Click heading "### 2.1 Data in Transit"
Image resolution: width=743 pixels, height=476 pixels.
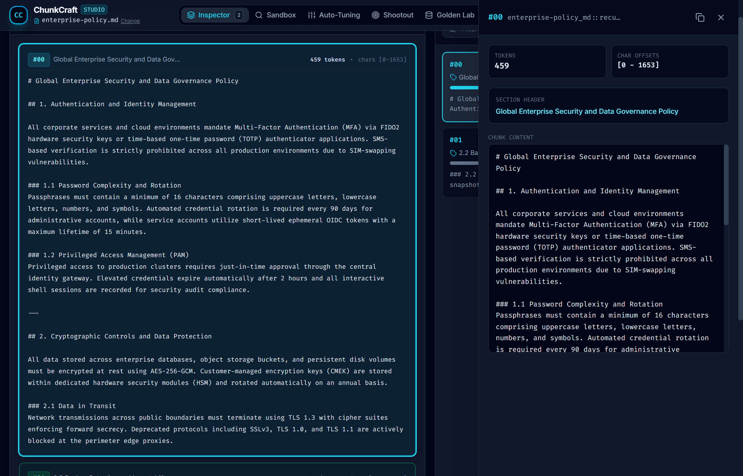tap(72, 406)
